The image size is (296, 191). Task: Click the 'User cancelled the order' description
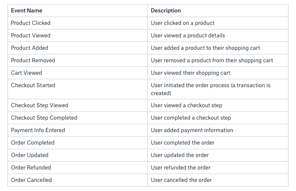click(x=181, y=180)
